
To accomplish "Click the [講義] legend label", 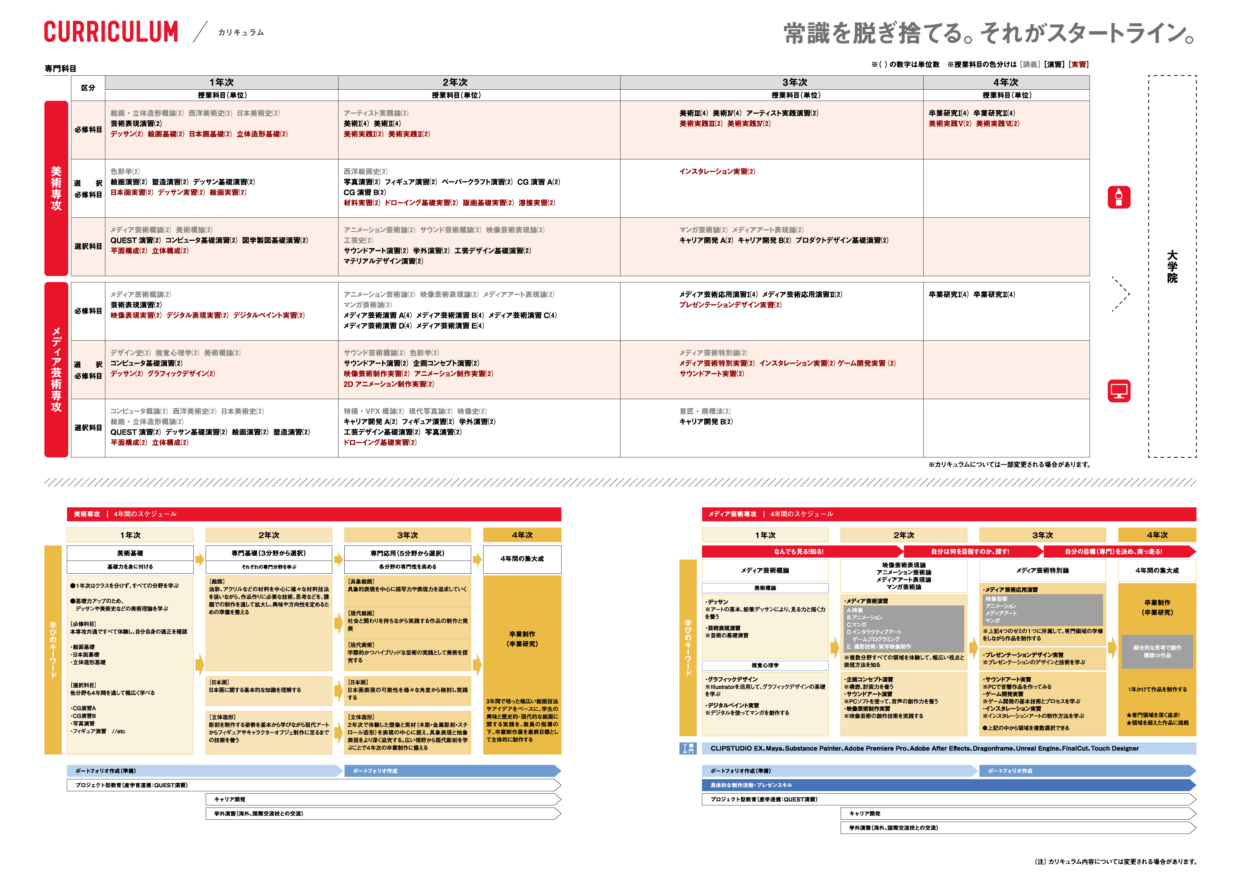I will click(x=1030, y=64).
